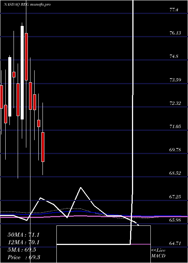
Task: Click the 73.59 price axis label
Action: [175, 80]
